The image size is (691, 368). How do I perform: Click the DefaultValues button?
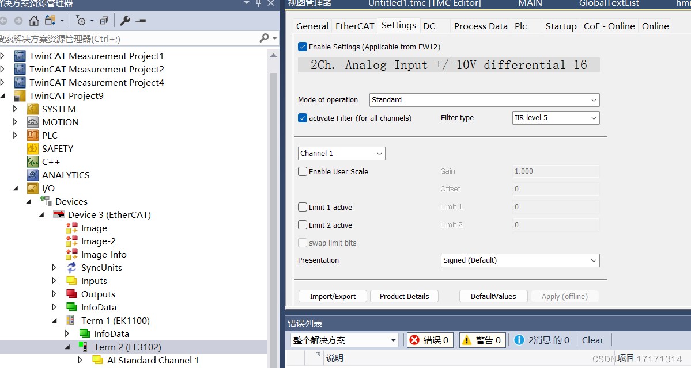pos(493,296)
